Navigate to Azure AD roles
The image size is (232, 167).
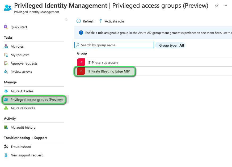tap(22, 91)
